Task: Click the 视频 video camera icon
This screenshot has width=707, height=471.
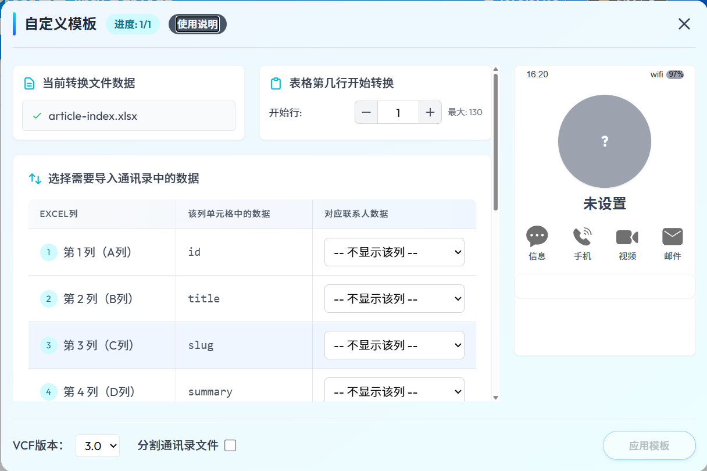Action: click(x=627, y=237)
